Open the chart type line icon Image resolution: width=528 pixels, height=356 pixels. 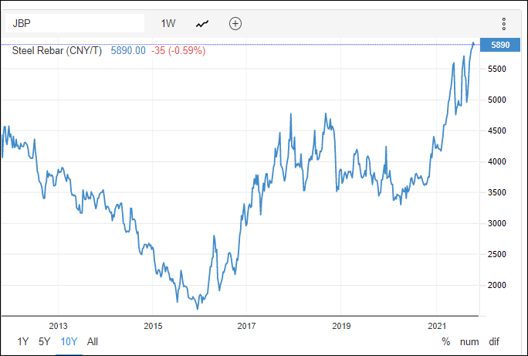click(x=202, y=23)
